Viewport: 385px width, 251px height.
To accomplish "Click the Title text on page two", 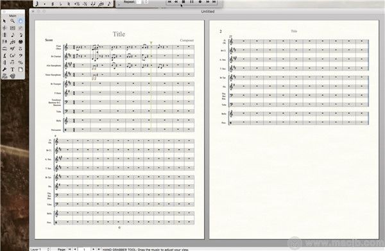I will coord(294,31).
